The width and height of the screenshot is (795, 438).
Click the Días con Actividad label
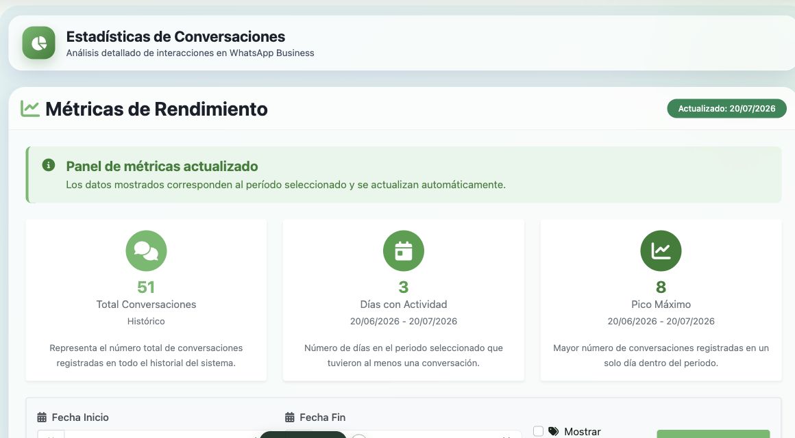tap(404, 305)
